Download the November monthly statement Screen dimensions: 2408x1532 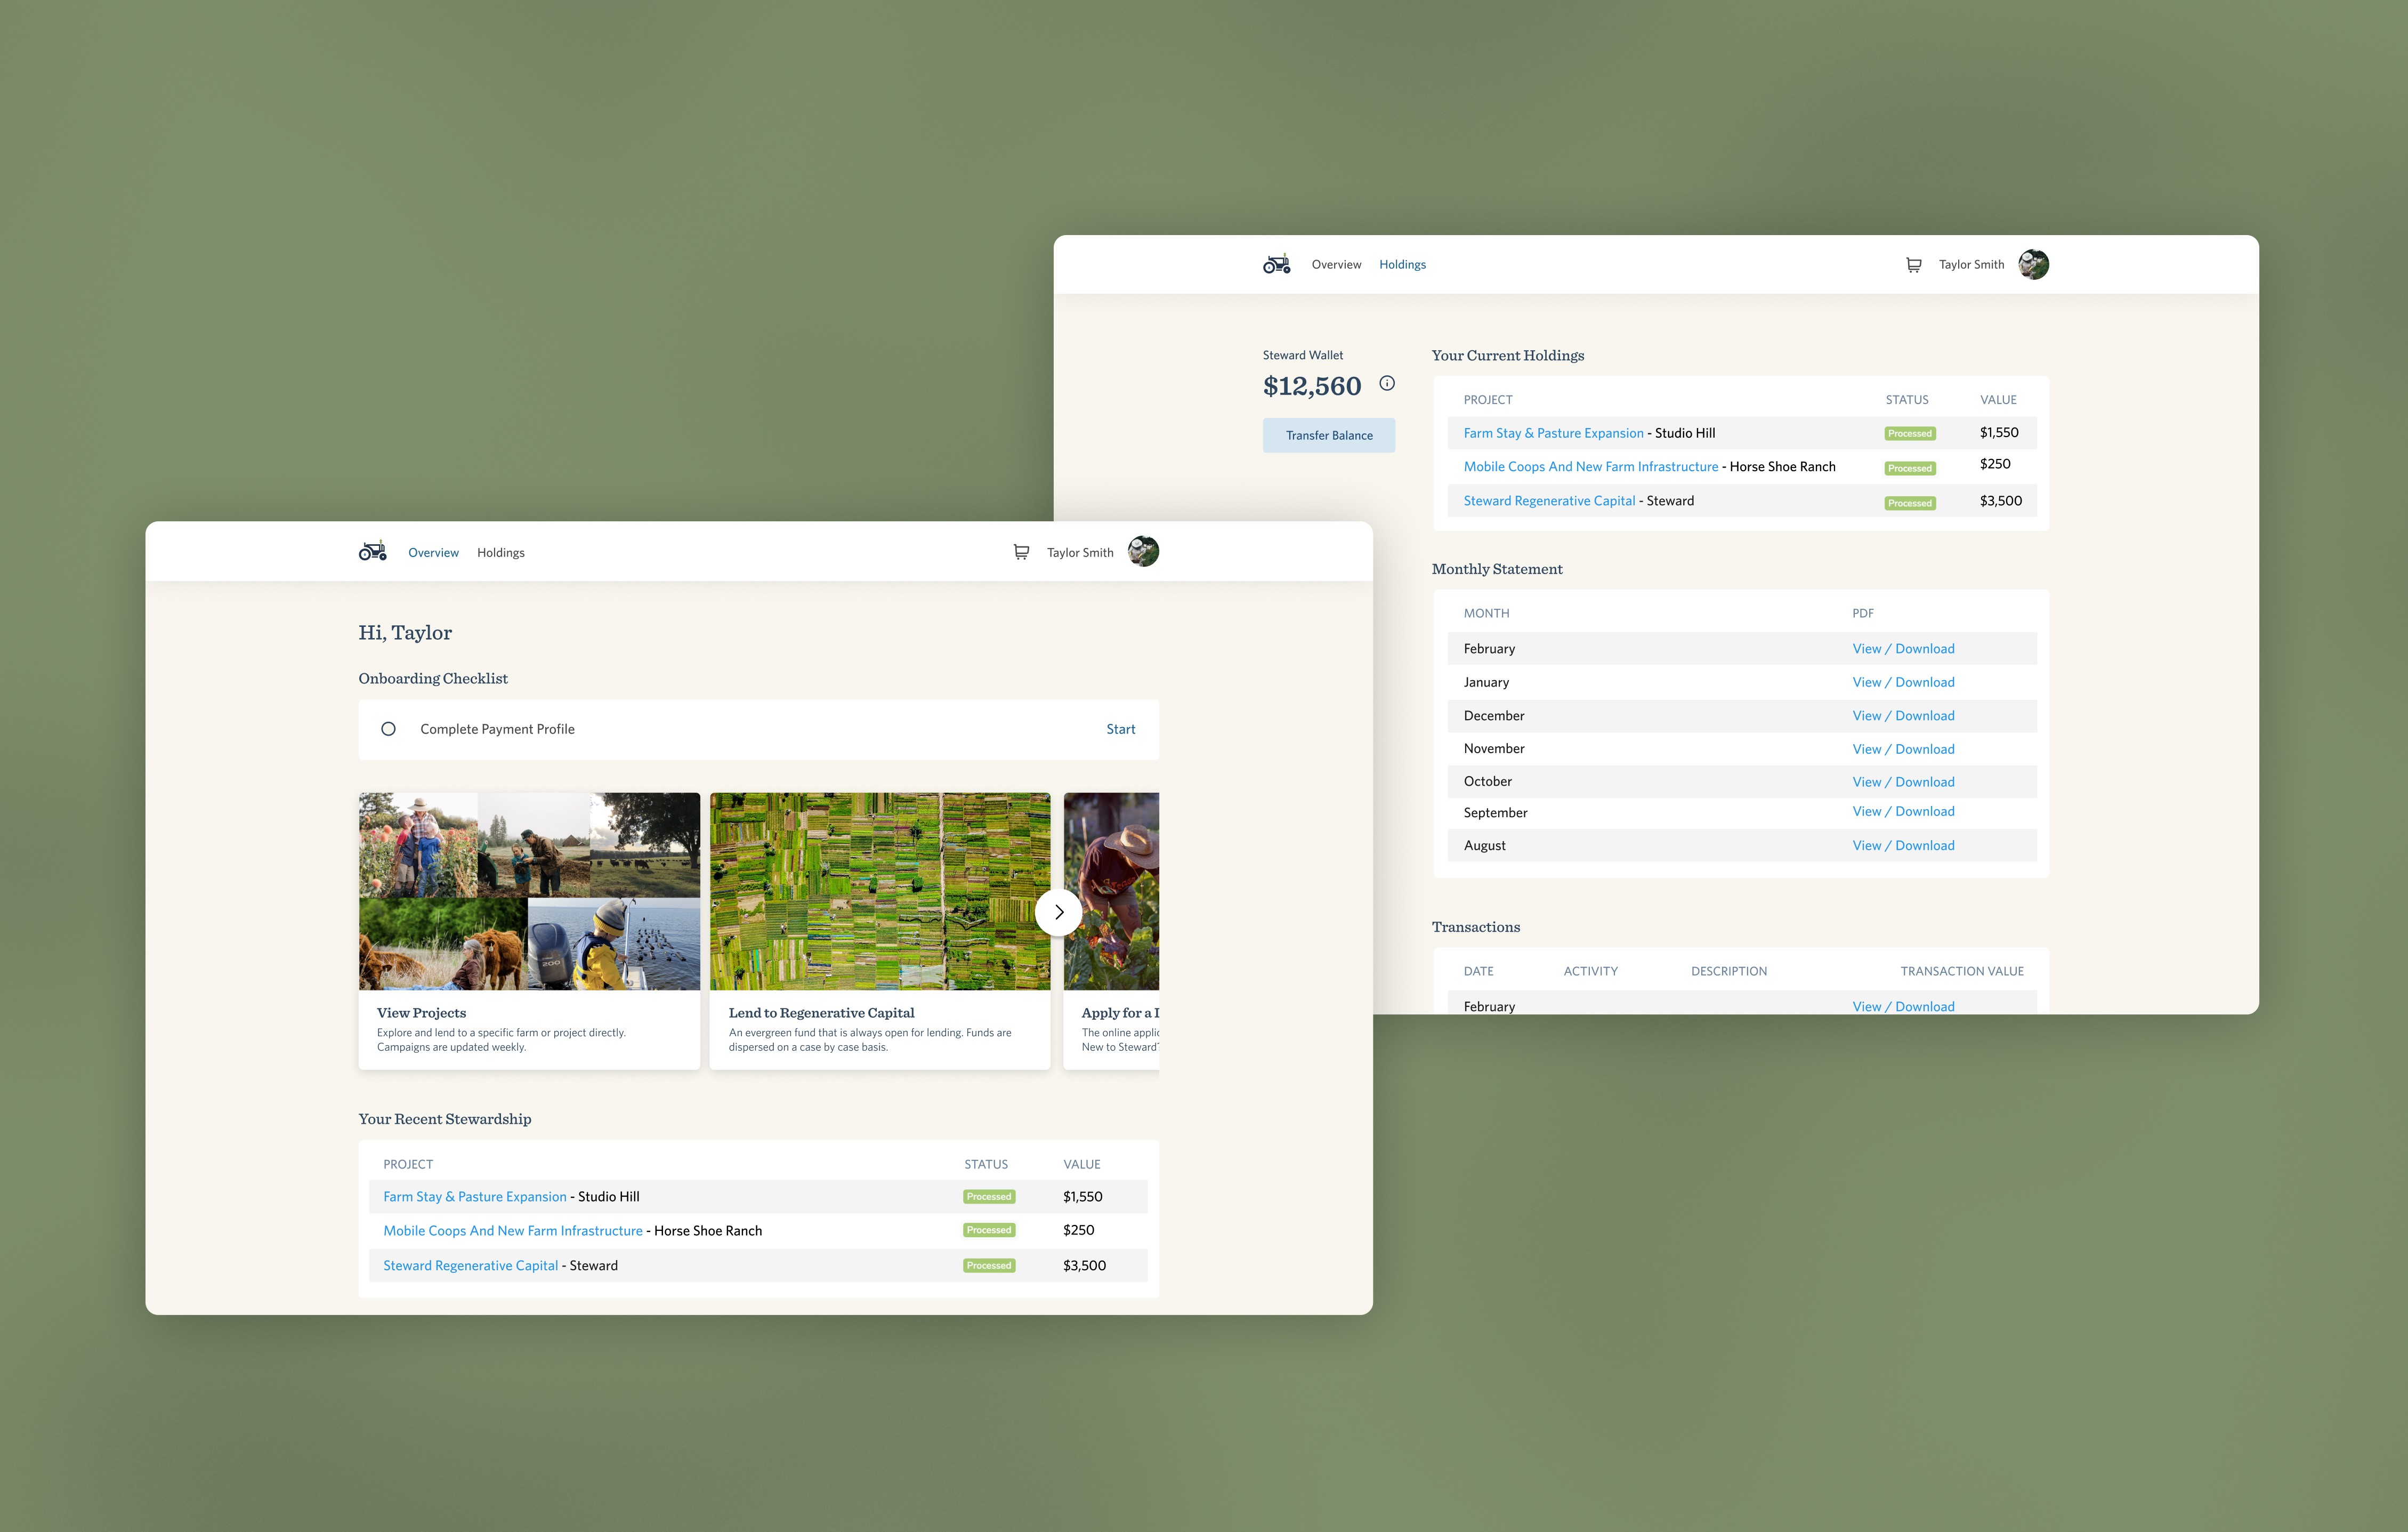click(x=1902, y=748)
